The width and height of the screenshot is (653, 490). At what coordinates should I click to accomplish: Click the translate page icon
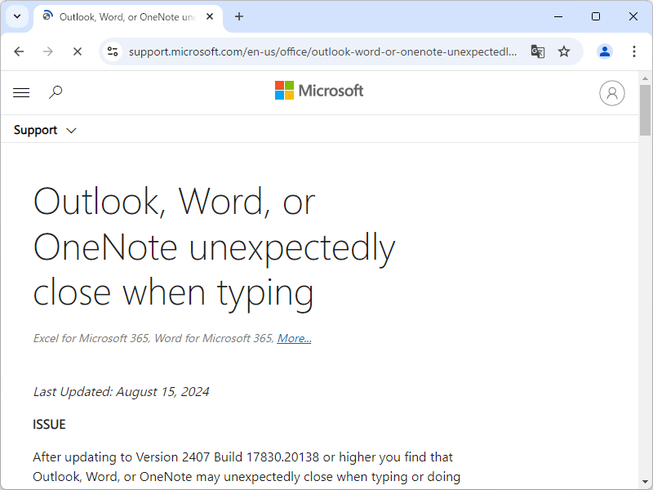[537, 51]
